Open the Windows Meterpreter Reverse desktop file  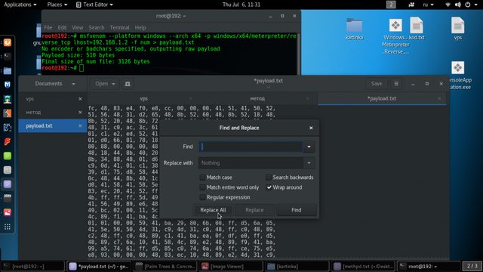395,36
